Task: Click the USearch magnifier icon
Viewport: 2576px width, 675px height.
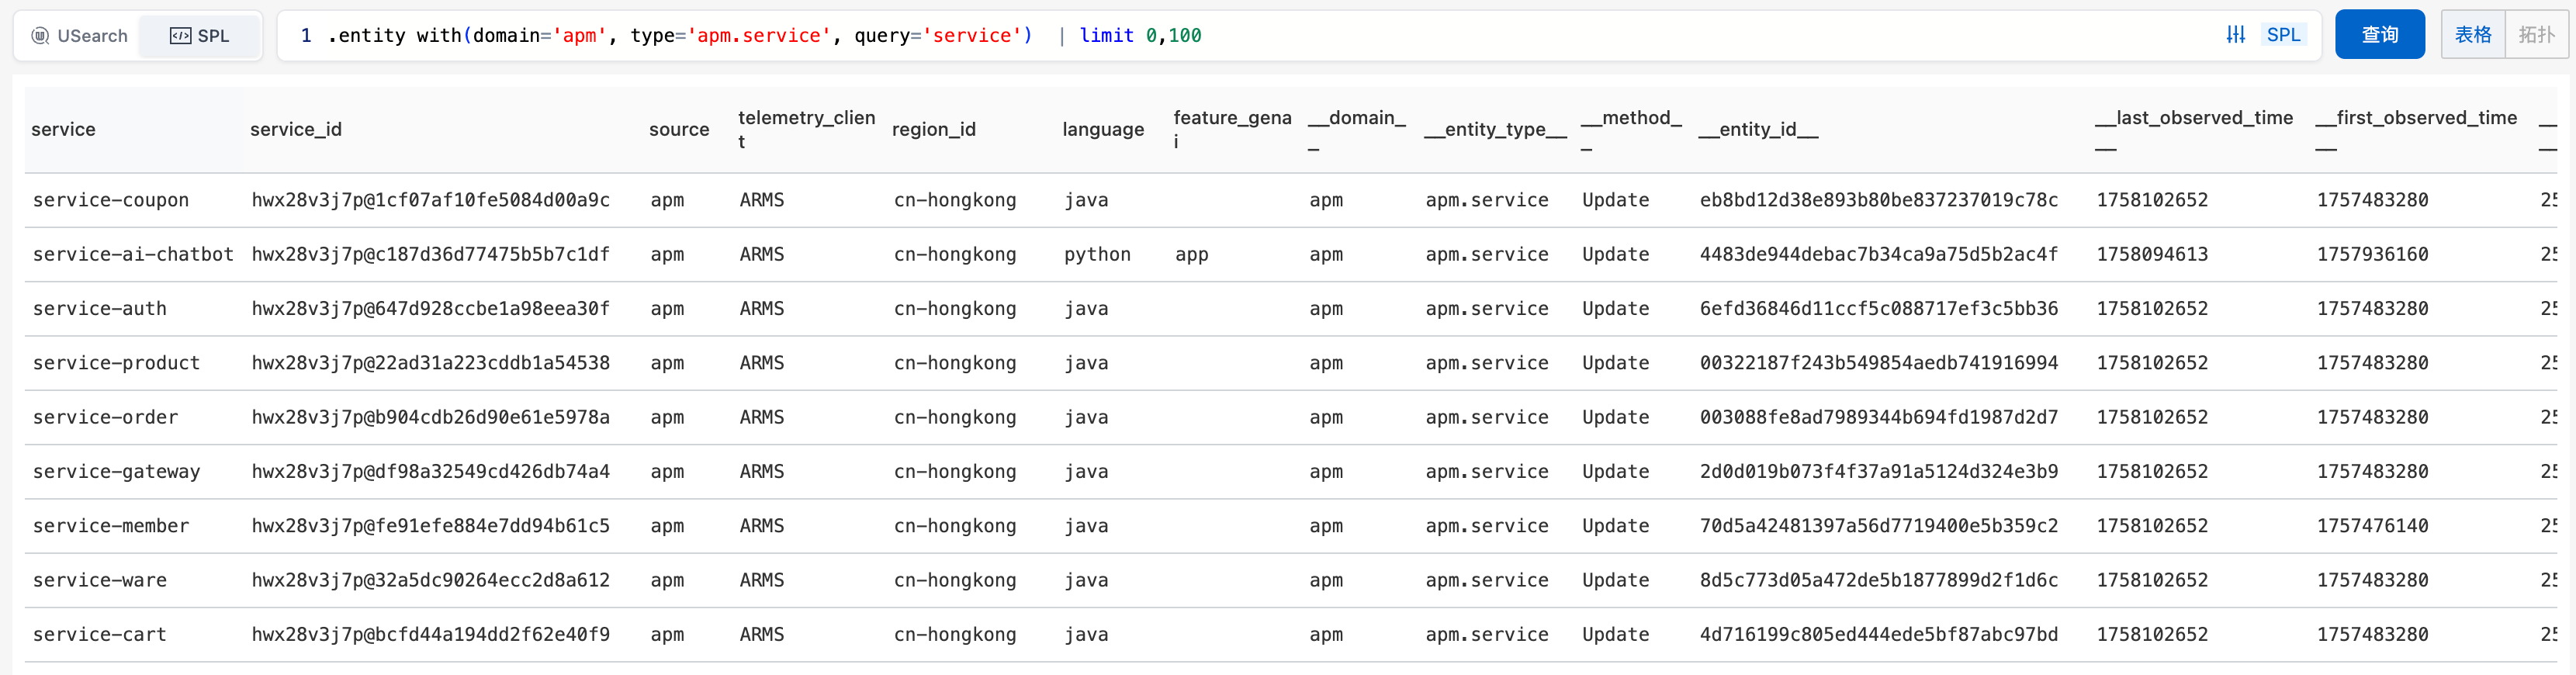Action: pyautogui.click(x=40, y=36)
